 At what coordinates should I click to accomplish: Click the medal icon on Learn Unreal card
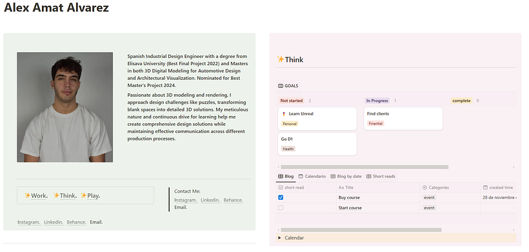coord(283,114)
